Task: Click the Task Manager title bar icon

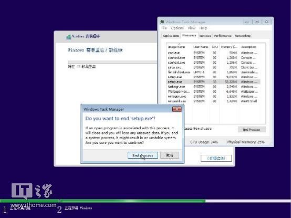Action: [162, 22]
